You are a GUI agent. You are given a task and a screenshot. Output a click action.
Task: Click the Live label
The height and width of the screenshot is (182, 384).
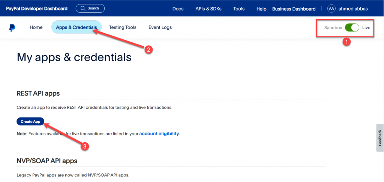coord(366,28)
